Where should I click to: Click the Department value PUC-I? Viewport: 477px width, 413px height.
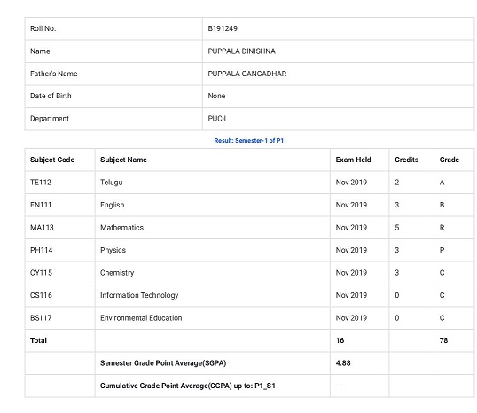click(x=217, y=119)
